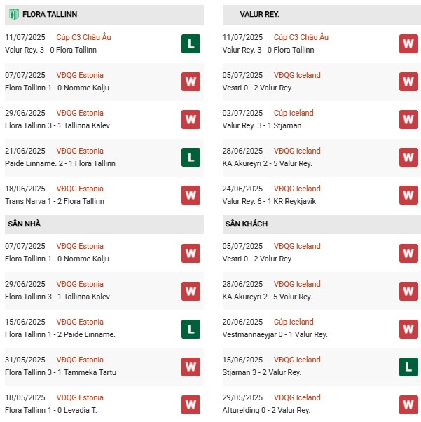Click the L badge for Paide Linname. 2 - 1 Flora Tallinn

pyautogui.click(x=191, y=157)
